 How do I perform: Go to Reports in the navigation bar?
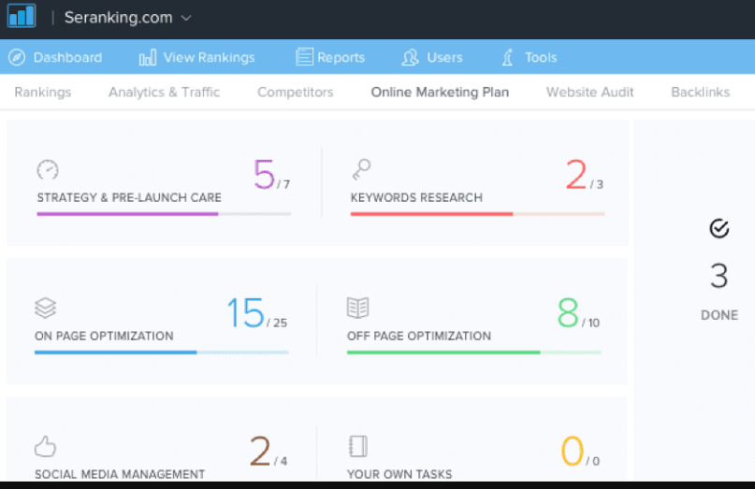point(330,57)
